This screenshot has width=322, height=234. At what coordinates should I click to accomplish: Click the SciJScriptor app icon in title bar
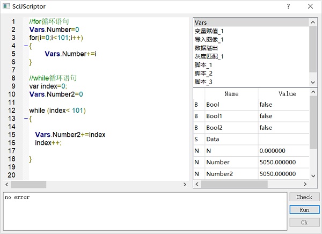point(6,6)
